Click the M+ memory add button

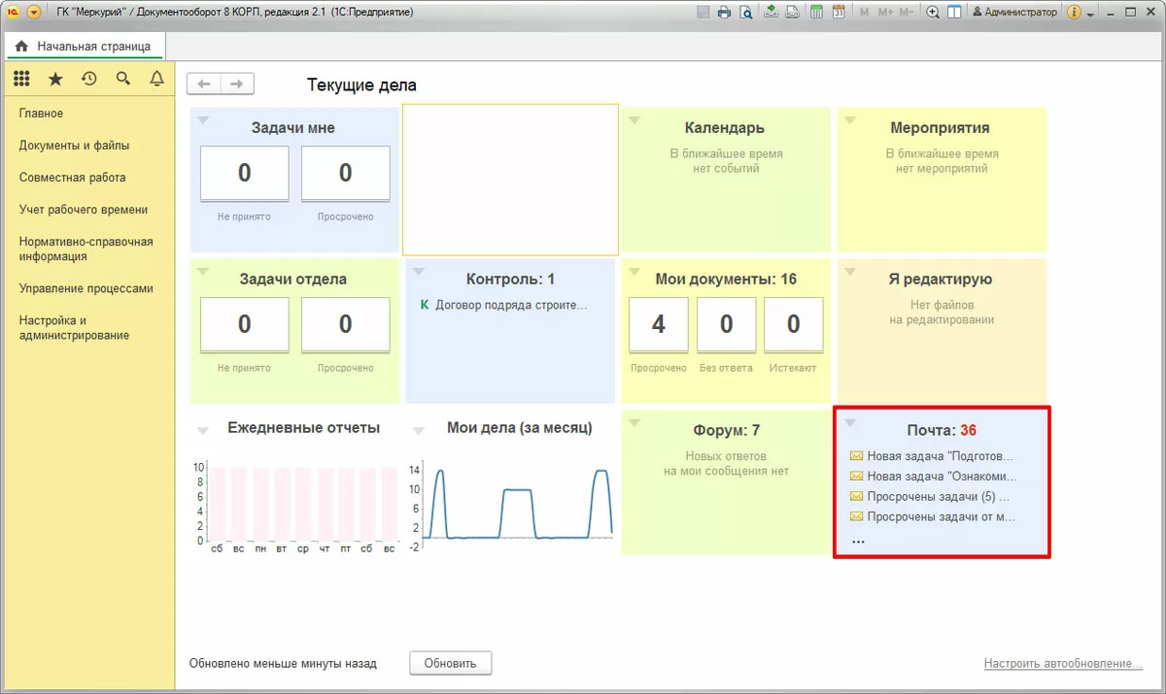click(885, 13)
